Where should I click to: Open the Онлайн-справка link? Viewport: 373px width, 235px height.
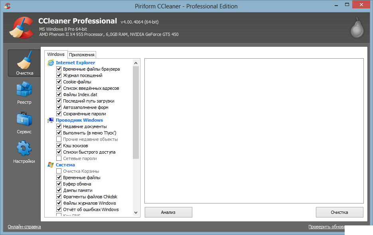[24, 227]
